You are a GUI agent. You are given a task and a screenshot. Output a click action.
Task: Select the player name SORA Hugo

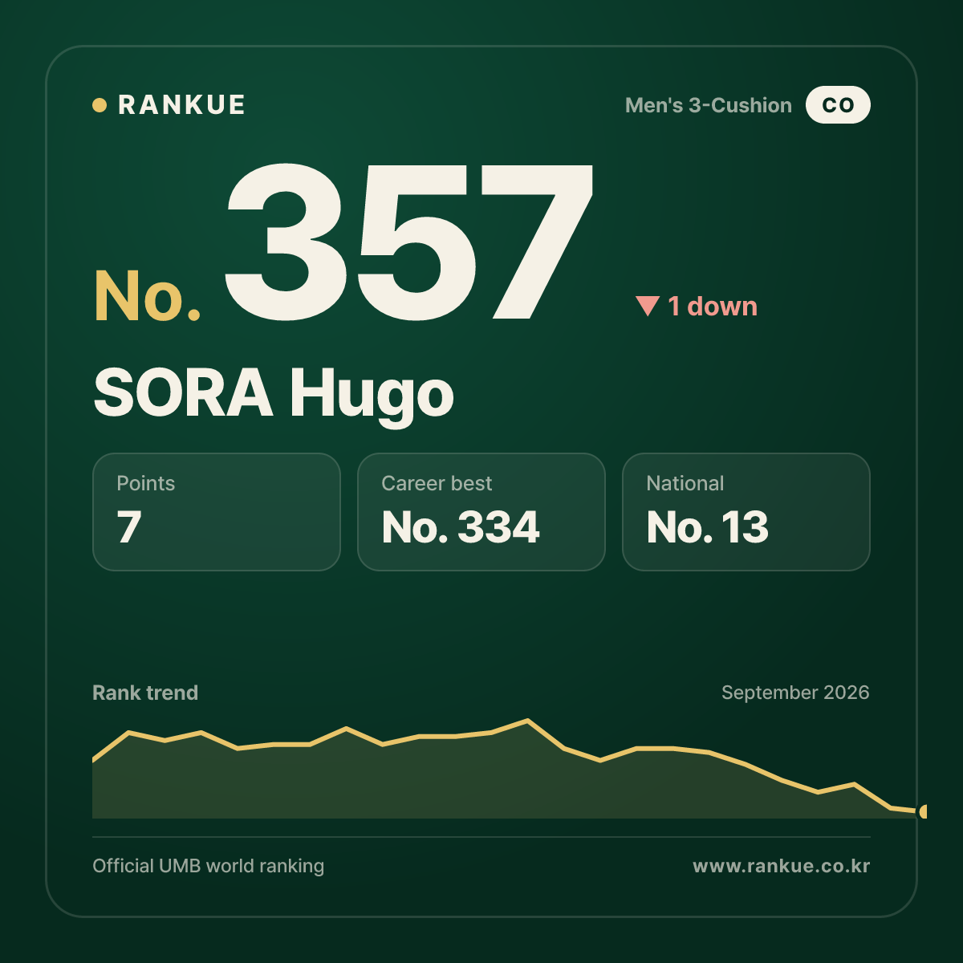[x=274, y=393]
